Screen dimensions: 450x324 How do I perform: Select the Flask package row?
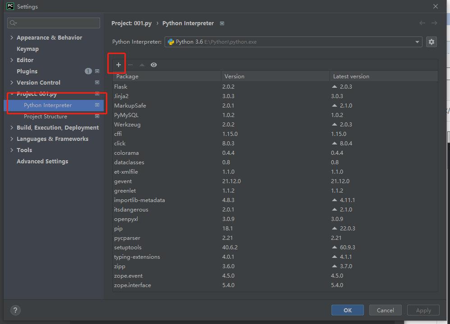tap(121, 86)
